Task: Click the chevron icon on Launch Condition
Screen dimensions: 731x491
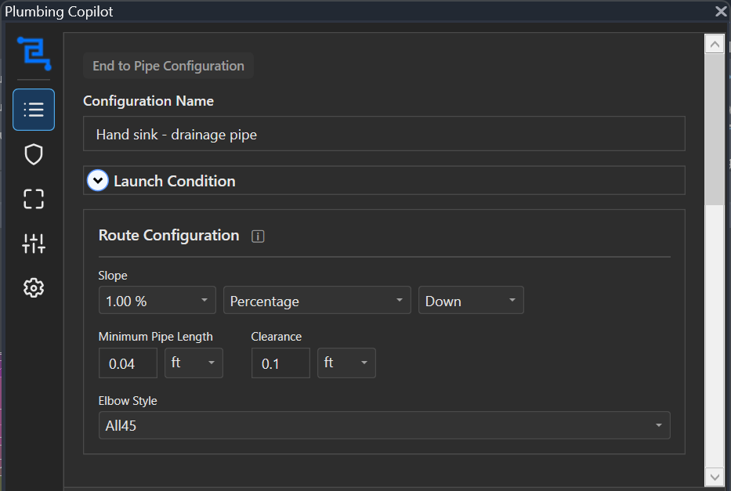Action: tap(98, 180)
